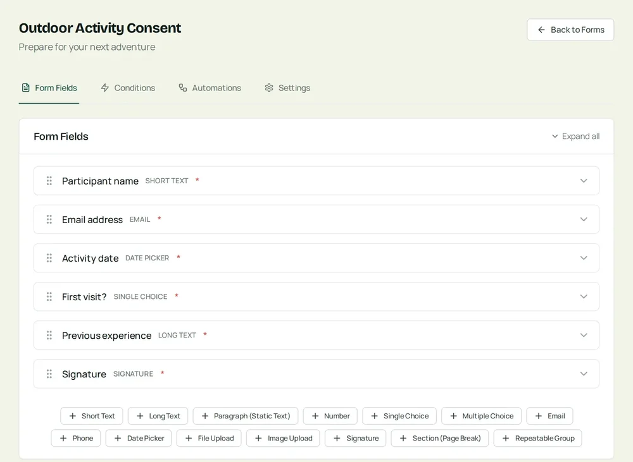633x462 pixels.
Task: Click the drag handle for Email address
Action: 49,219
